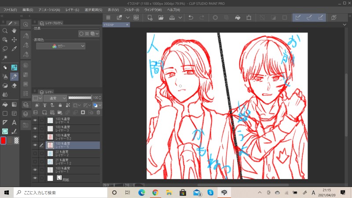Select the Zoom magnifier tool
The image size is (352, 198).
(x=5, y=31)
